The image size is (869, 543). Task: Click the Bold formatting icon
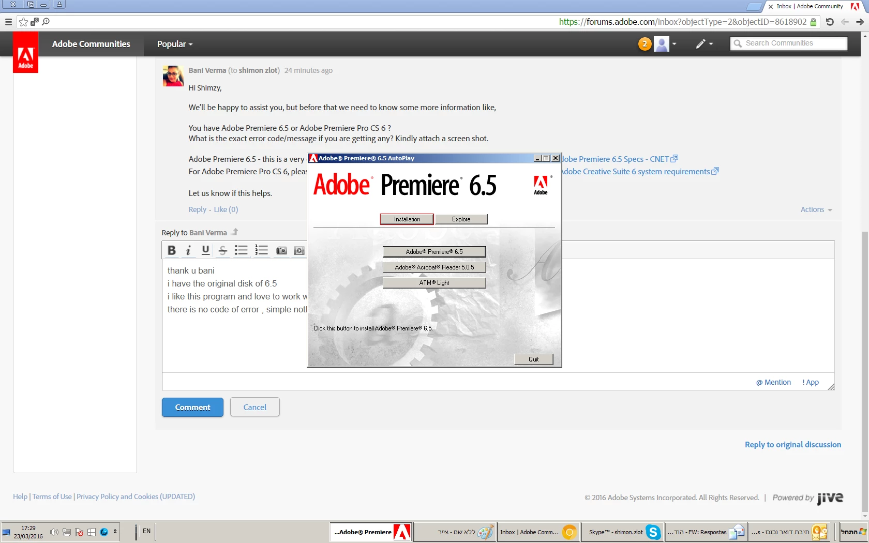click(172, 250)
